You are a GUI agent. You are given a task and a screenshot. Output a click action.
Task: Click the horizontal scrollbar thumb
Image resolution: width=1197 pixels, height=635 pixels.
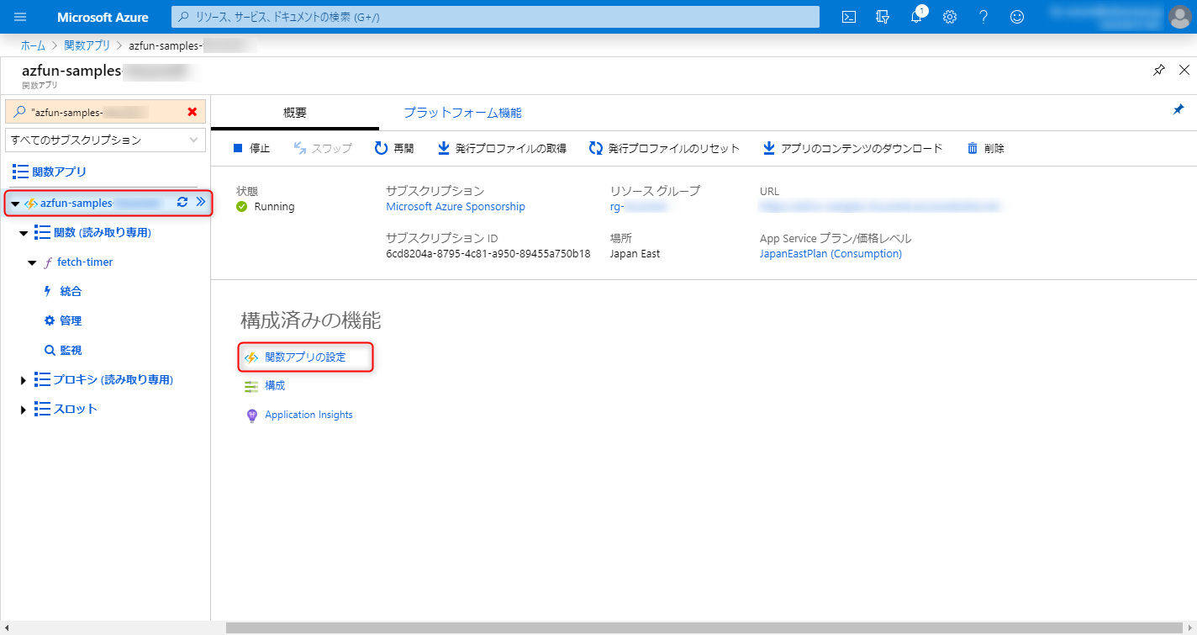pyautogui.click(x=704, y=627)
